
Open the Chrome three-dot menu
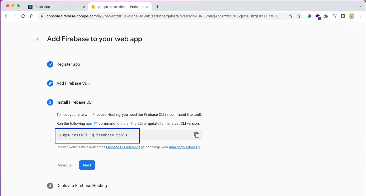pyautogui.click(x=360, y=16)
